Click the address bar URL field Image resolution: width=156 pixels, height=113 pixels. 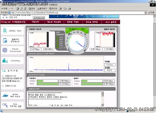coord(77,13)
